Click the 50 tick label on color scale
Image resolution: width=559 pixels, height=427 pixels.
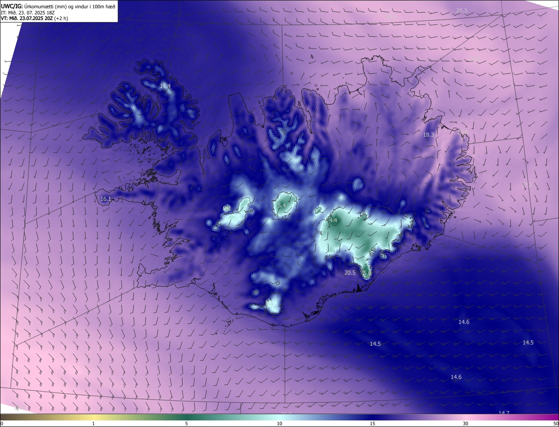point(556,424)
